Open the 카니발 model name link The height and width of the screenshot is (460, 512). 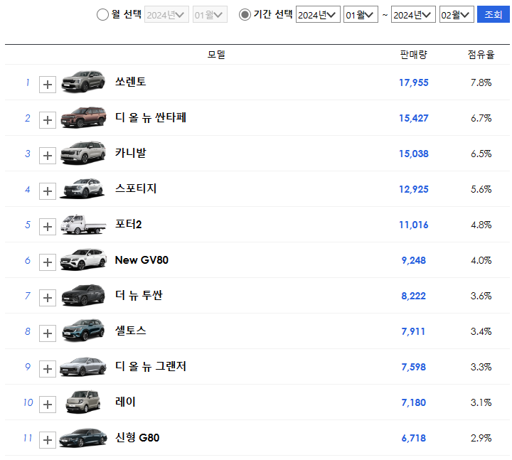tap(131, 153)
